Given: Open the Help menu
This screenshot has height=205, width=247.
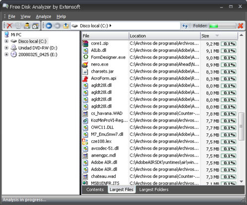Looking at the screenshot, I should pyautogui.click(x=61, y=16).
